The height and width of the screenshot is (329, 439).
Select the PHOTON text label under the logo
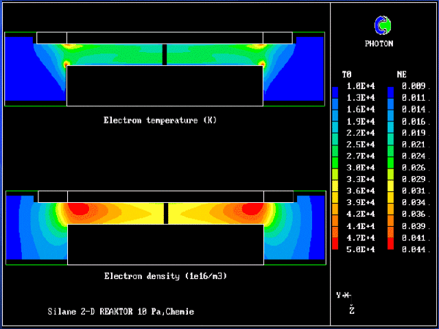coord(379,44)
